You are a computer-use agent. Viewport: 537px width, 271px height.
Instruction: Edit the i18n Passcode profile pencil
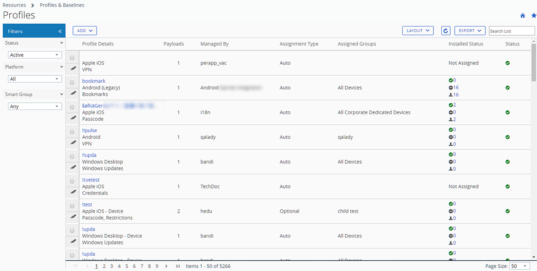[x=72, y=118]
